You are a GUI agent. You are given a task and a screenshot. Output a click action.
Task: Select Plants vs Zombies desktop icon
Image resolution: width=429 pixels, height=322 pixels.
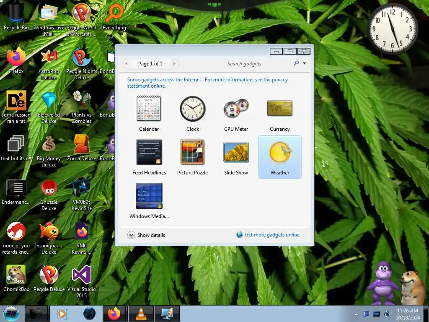81,107
